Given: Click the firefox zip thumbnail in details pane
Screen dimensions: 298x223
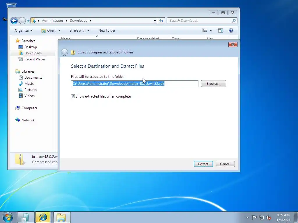Looking at the screenshot, I should pyautogui.click(x=20, y=159).
